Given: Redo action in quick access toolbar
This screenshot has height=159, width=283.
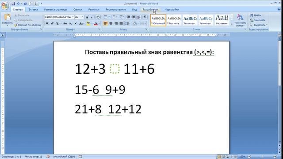Looking at the screenshot, I should 25,4.
